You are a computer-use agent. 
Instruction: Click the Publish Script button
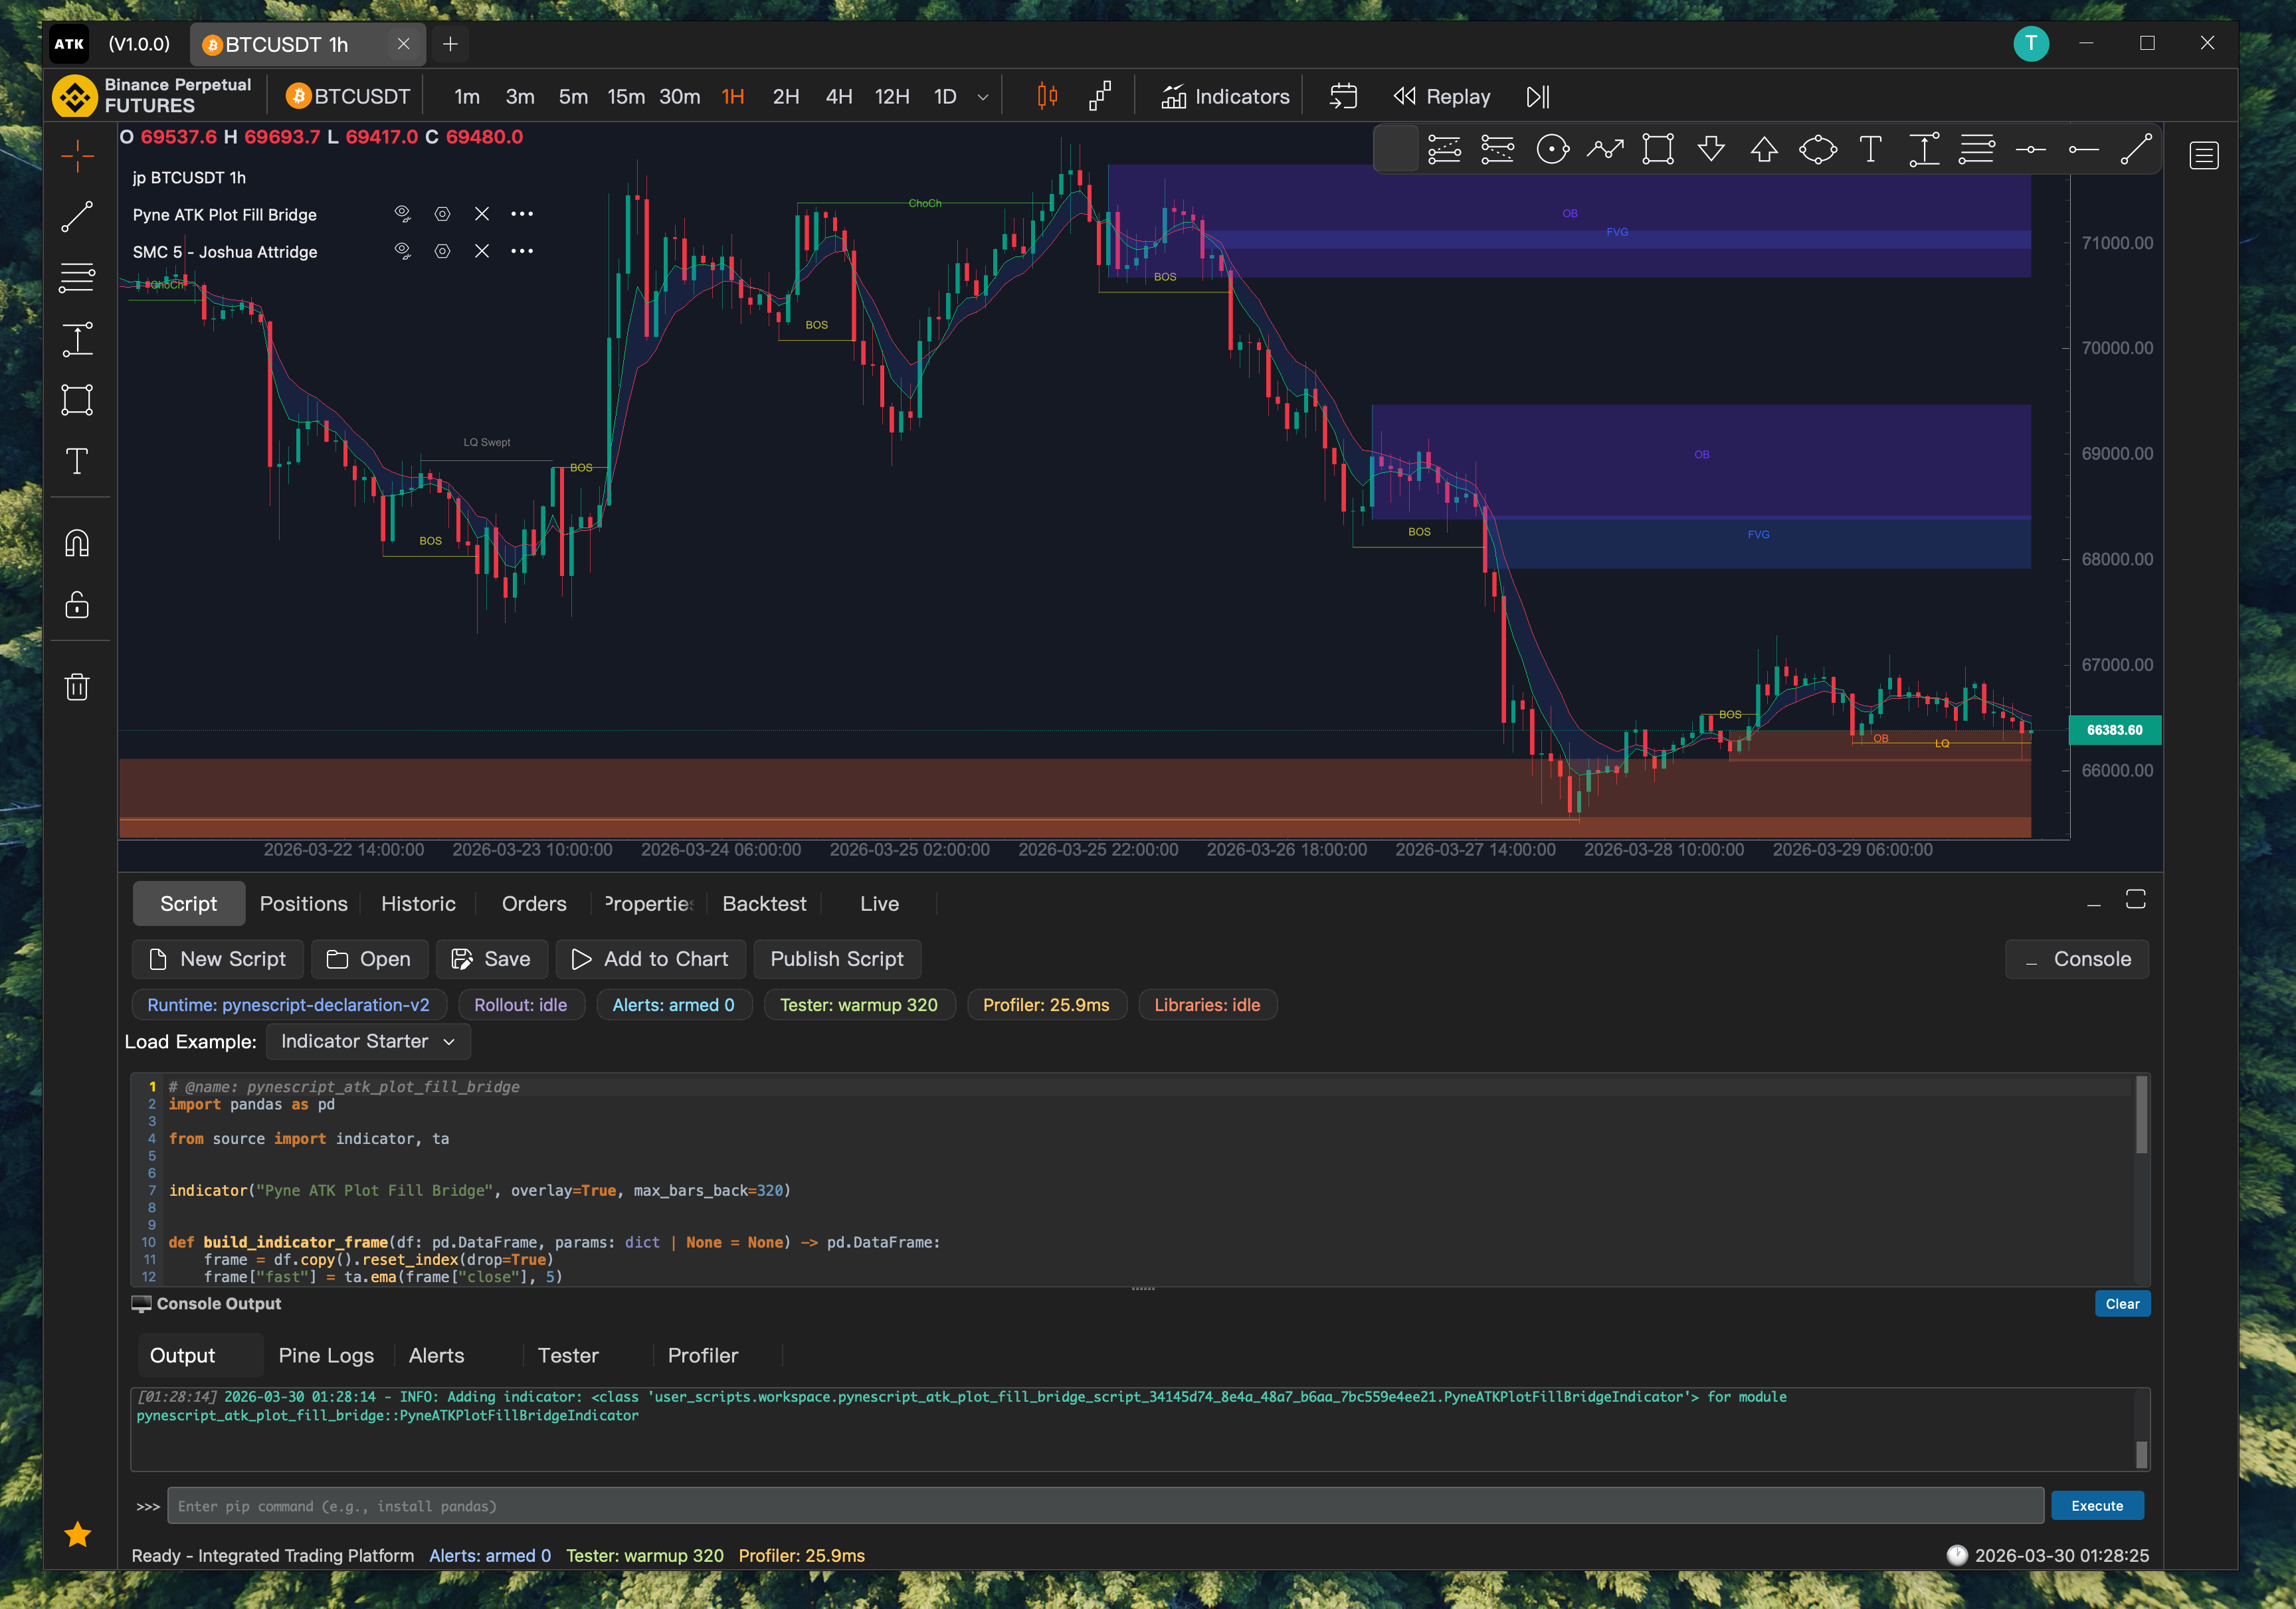pyautogui.click(x=837, y=958)
